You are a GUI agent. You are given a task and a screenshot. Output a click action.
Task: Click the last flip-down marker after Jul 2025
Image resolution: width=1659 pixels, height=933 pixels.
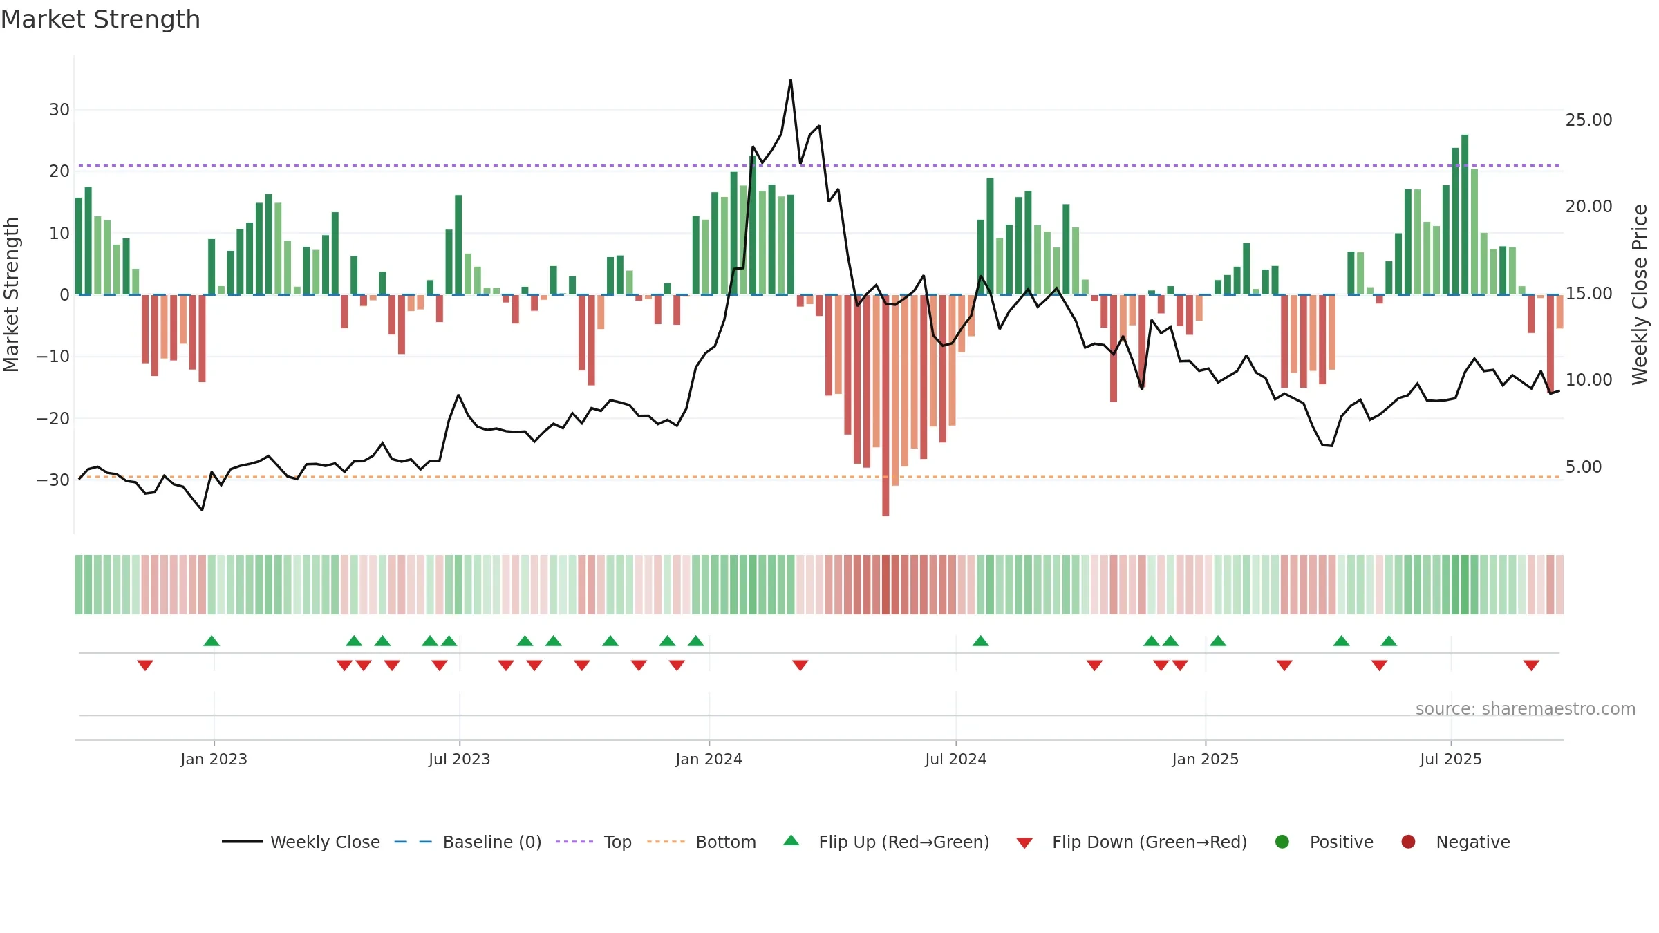tap(1531, 666)
